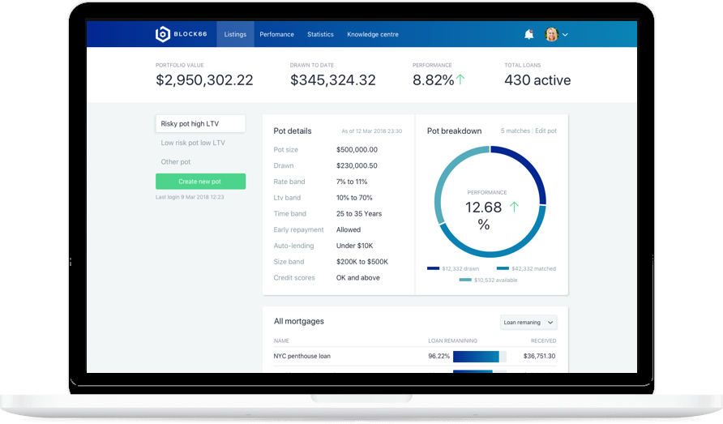723x424 pixels.
Task: Expand the profile menu chevron
Action: tap(565, 35)
